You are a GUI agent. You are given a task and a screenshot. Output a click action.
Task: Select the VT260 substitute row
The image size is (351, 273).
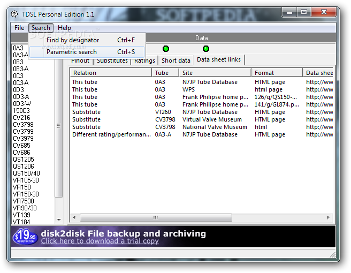(x=202, y=112)
